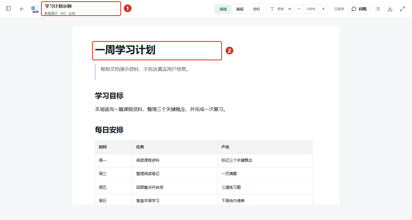Click the 100% zoom value
Screen dimensions: 412x220
click(x=311, y=9)
